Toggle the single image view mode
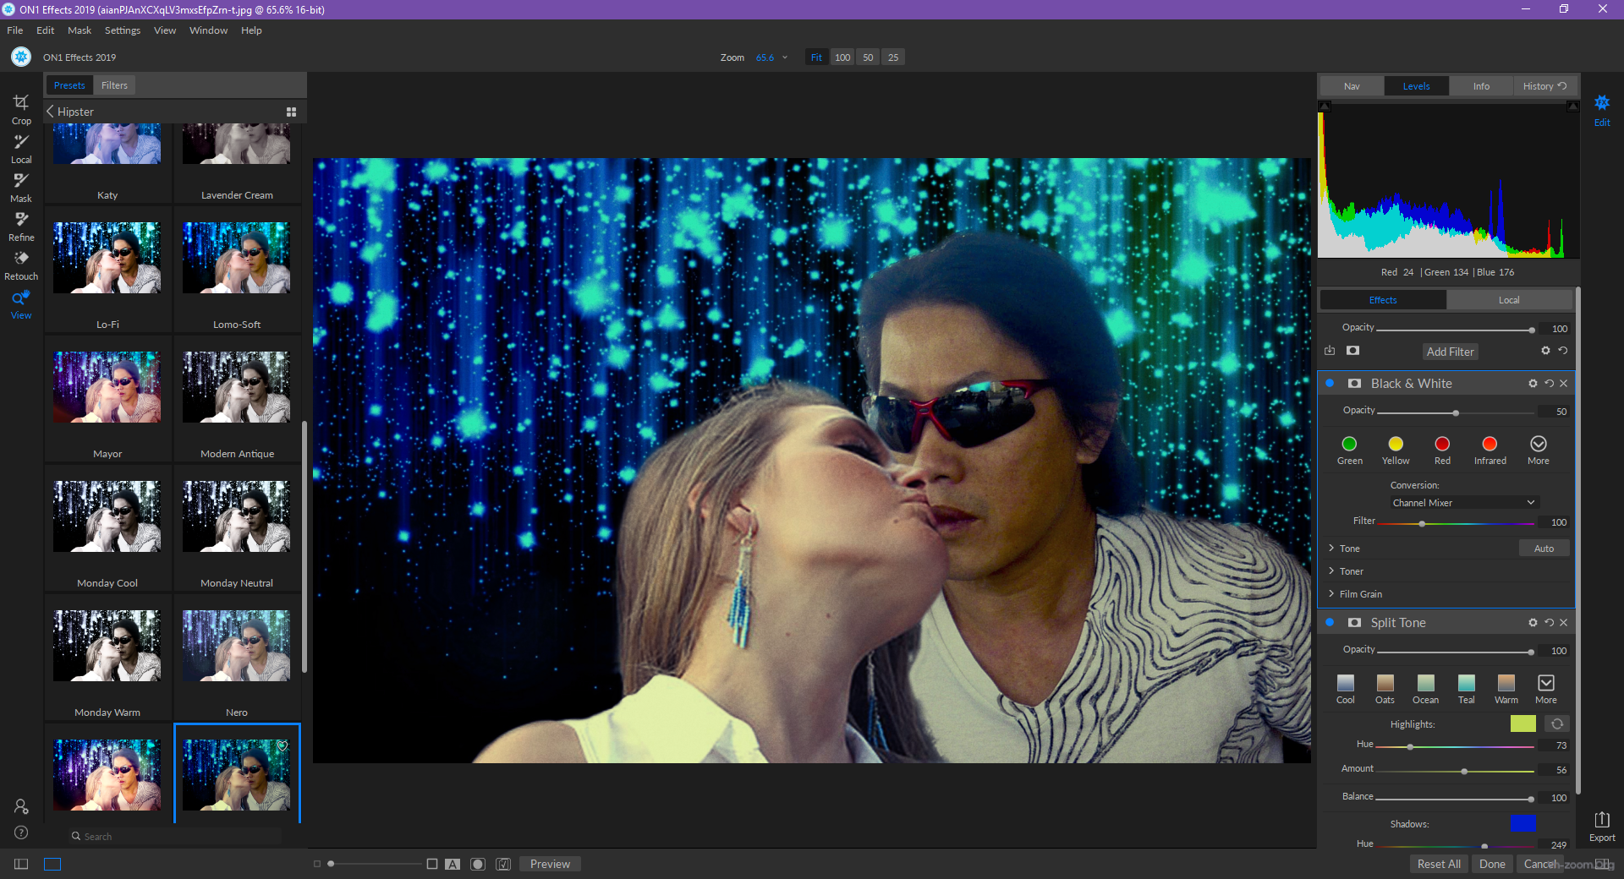This screenshot has height=879, width=1624. (52, 864)
